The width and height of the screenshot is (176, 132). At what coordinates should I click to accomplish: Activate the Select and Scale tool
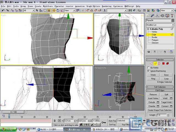(x=62, y=10)
